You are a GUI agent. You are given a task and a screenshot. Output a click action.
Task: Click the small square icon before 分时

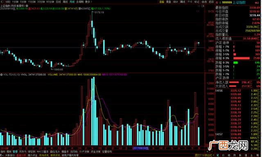click(2, 2)
